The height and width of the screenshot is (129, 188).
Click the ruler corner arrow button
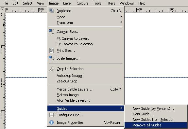pos(2,9)
